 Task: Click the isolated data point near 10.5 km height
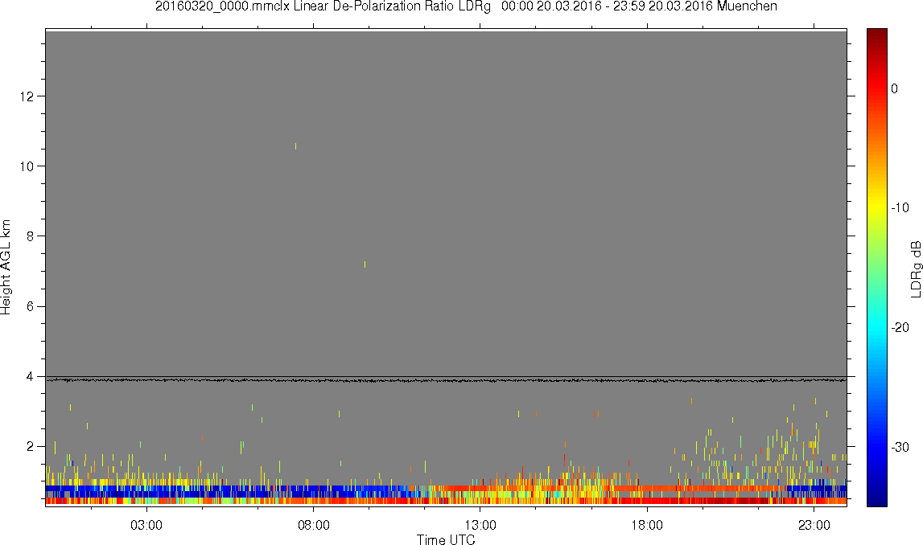(295, 145)
